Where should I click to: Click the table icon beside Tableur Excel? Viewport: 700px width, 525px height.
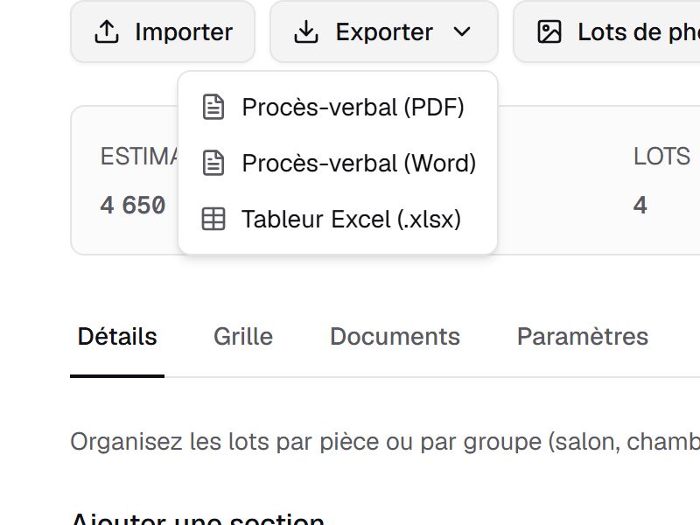pos(213,219)
